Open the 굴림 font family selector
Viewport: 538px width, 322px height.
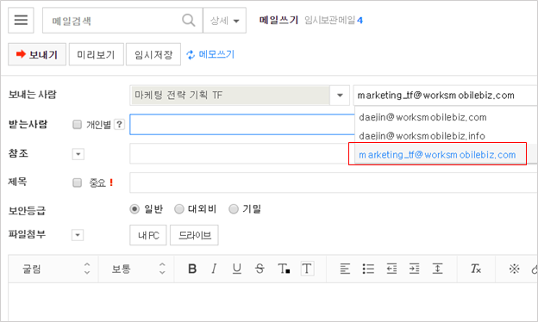click(x=53, y=269)
